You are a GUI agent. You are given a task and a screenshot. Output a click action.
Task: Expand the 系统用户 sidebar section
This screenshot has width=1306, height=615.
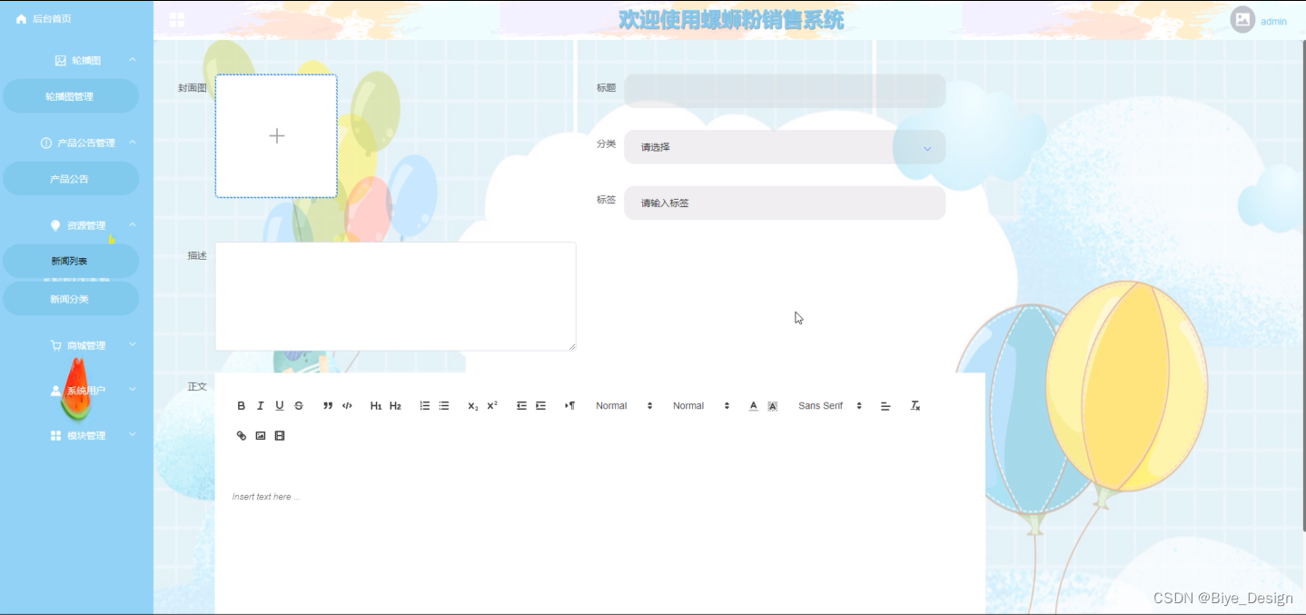76,391
